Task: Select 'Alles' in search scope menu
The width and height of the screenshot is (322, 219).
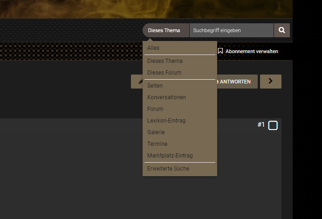Action: click(153, 48)
